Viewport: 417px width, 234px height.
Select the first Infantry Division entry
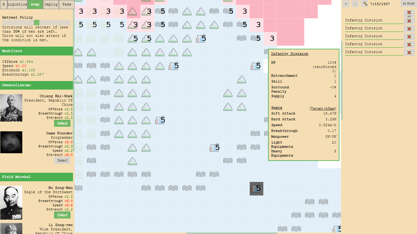374,20
